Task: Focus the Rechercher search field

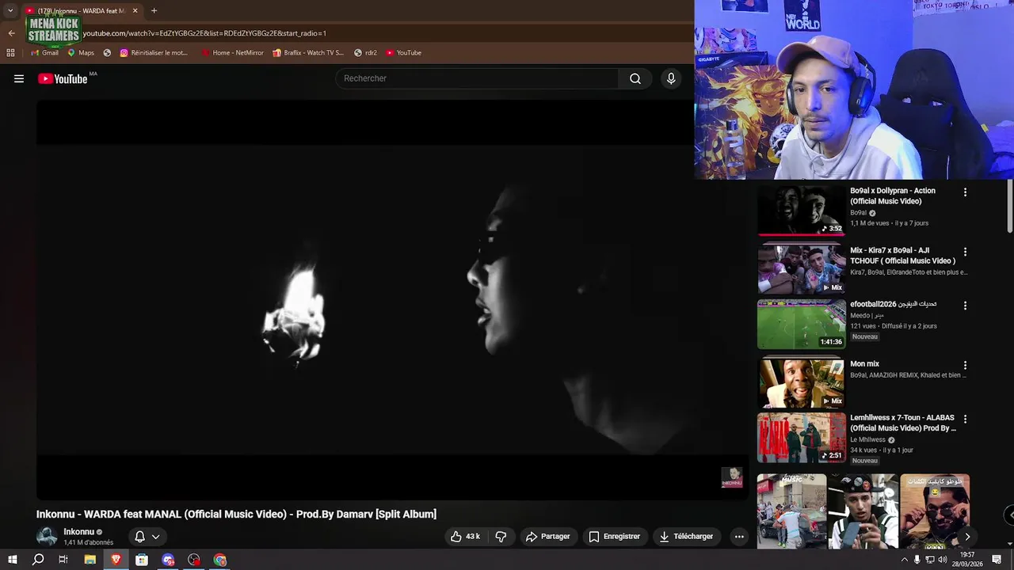Action: pyautogui.click(x=478, y=78)
